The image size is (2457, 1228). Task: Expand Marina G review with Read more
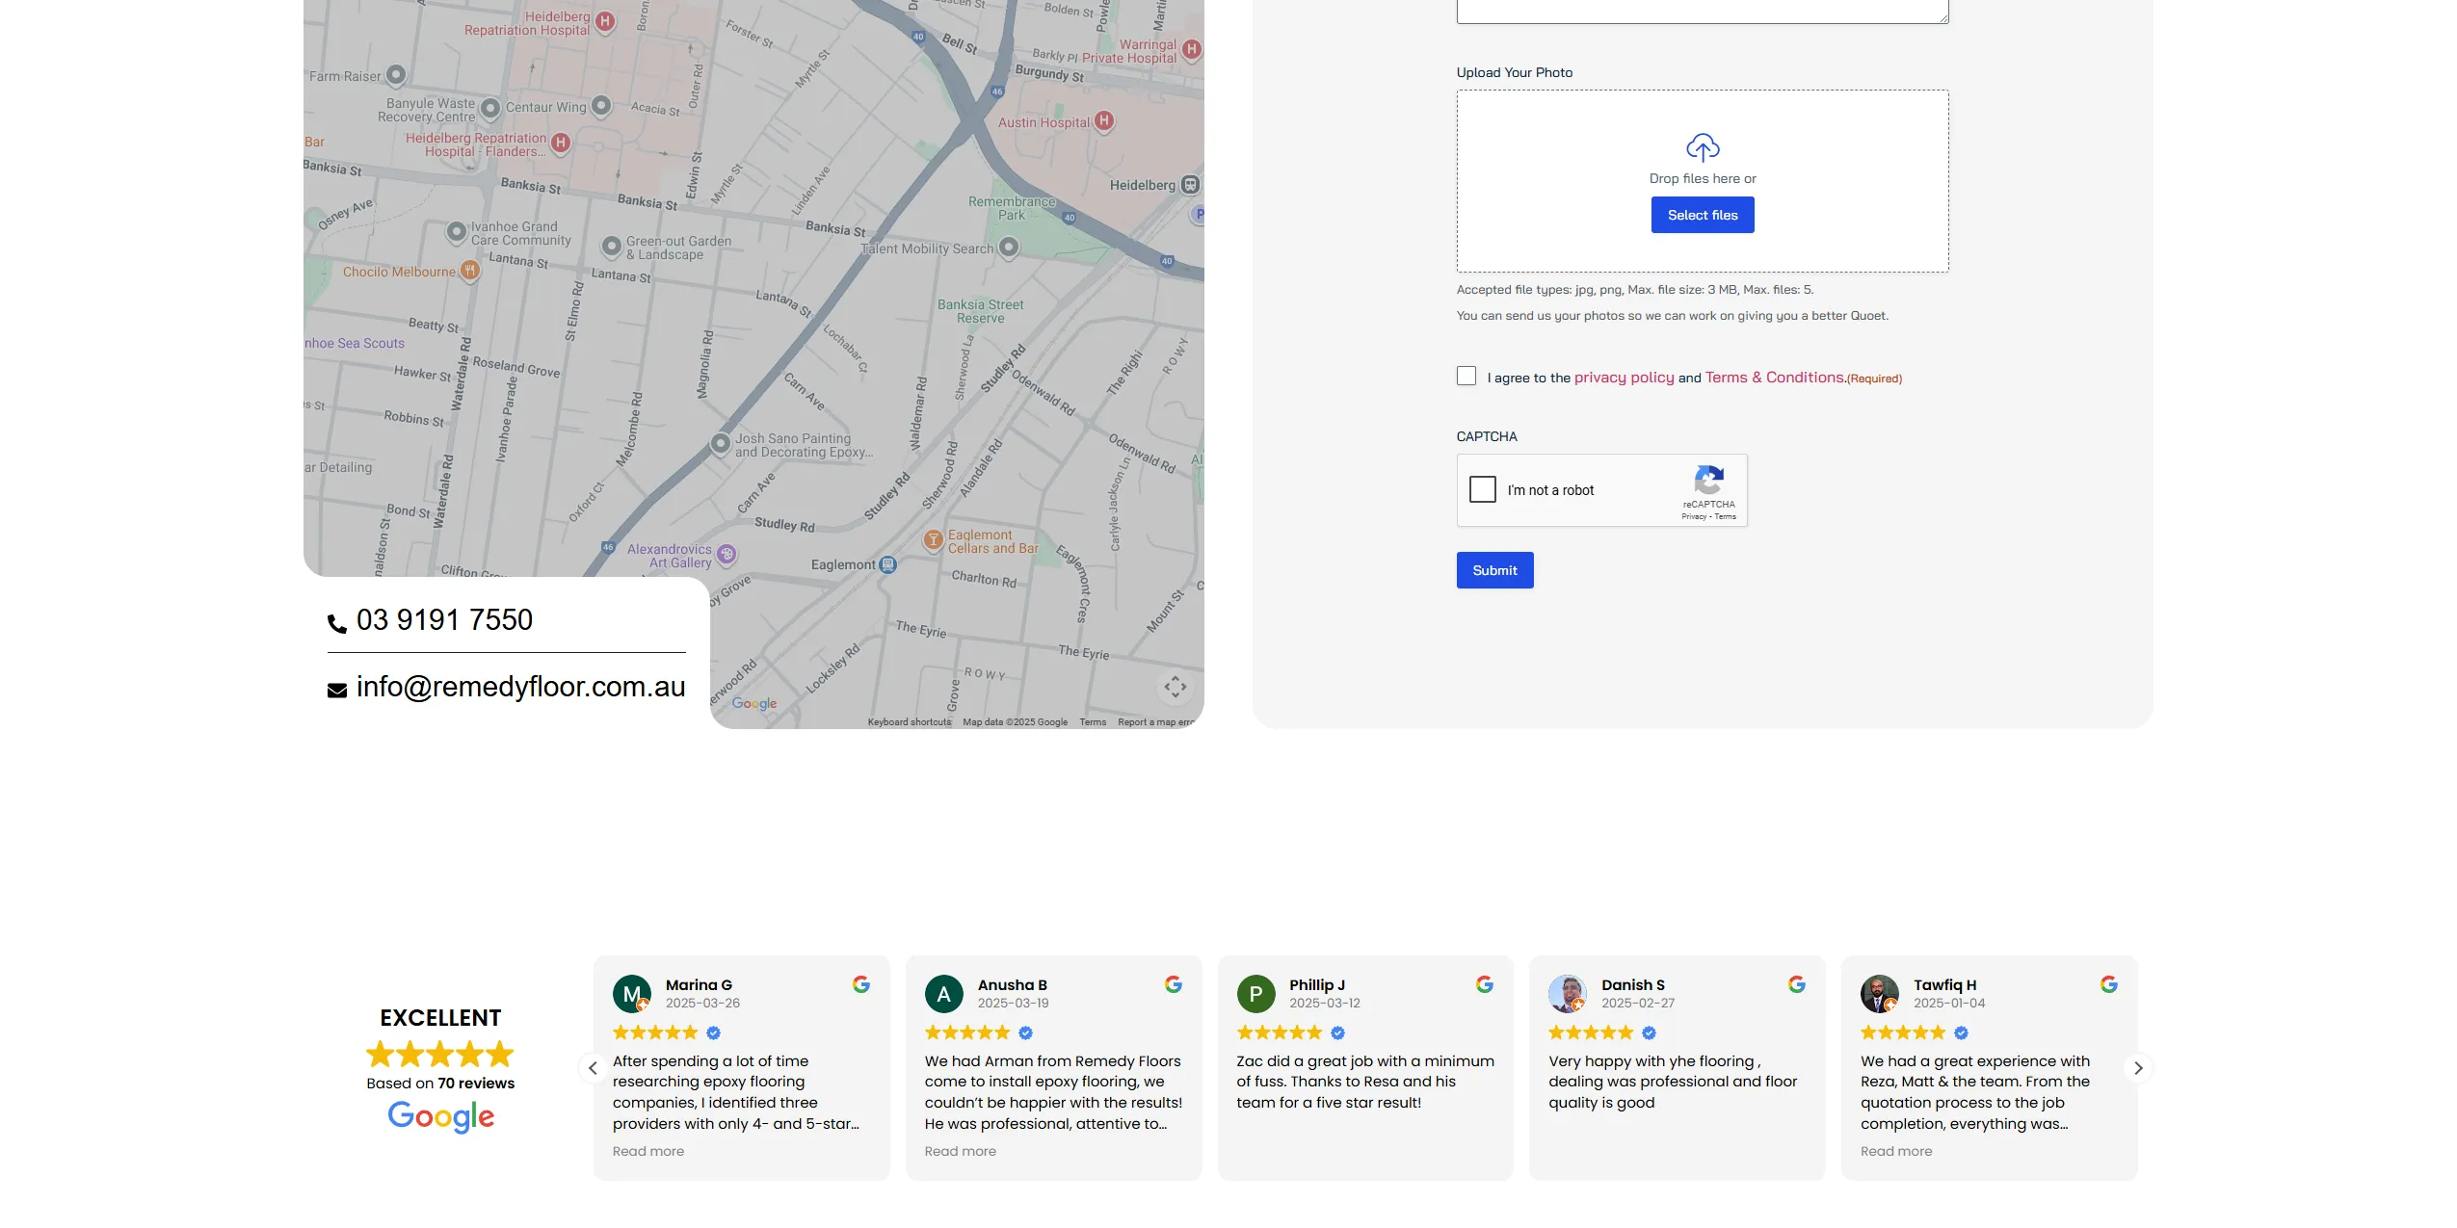tap(647, 1151)
